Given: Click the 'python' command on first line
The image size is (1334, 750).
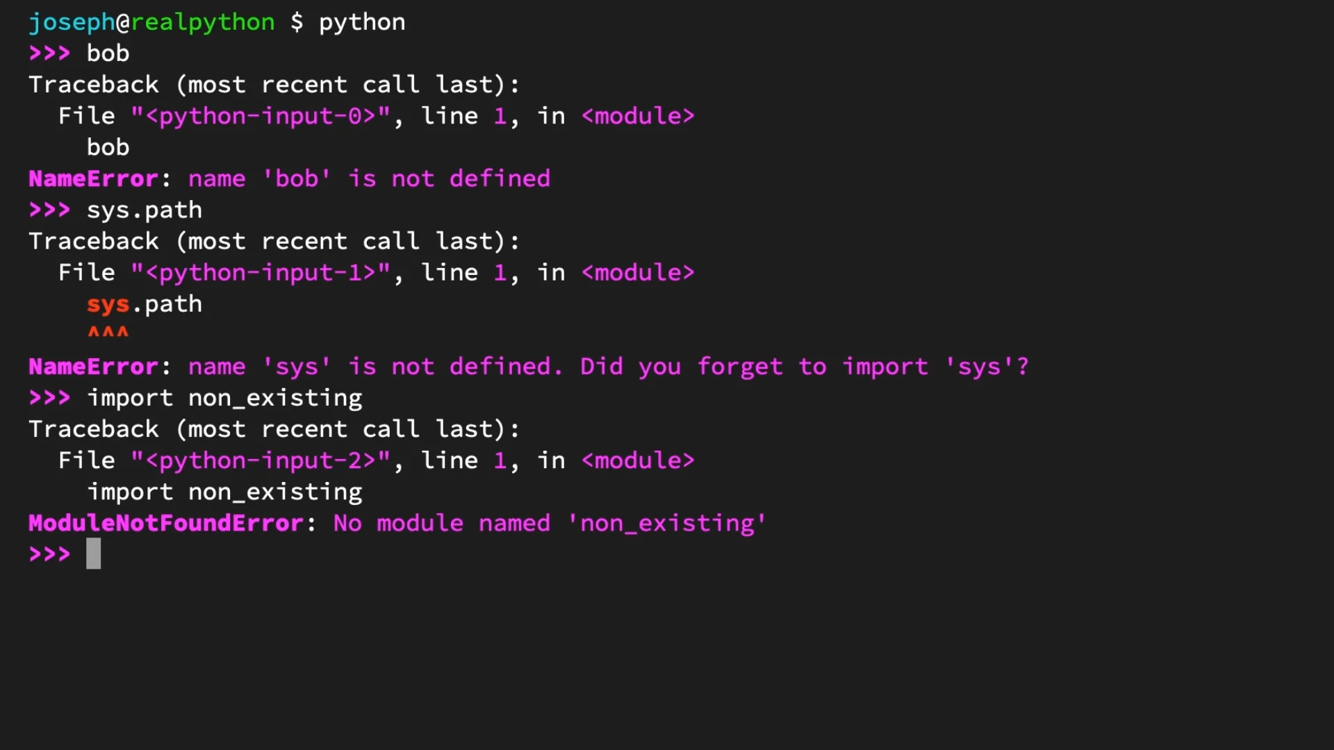Looking at the screenshot, I should click(x=362, y=22).
